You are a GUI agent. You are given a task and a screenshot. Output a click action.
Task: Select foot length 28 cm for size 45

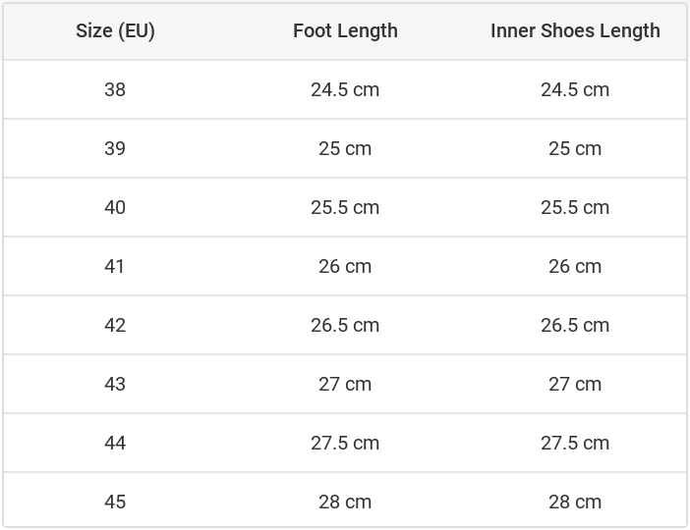click(x=345, y=502)
